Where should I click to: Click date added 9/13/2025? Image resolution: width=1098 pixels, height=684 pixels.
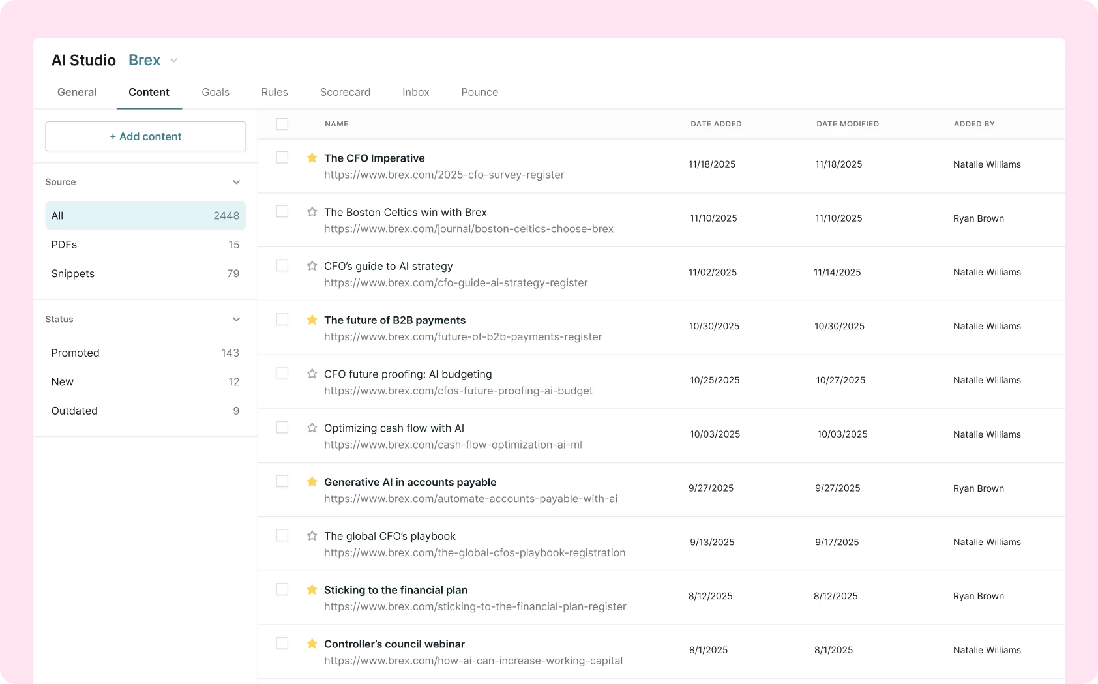point(712,543)
